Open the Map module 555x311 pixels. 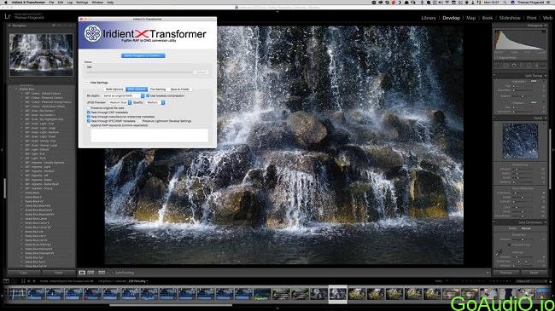pyautogui.click(x=470, y=18)
